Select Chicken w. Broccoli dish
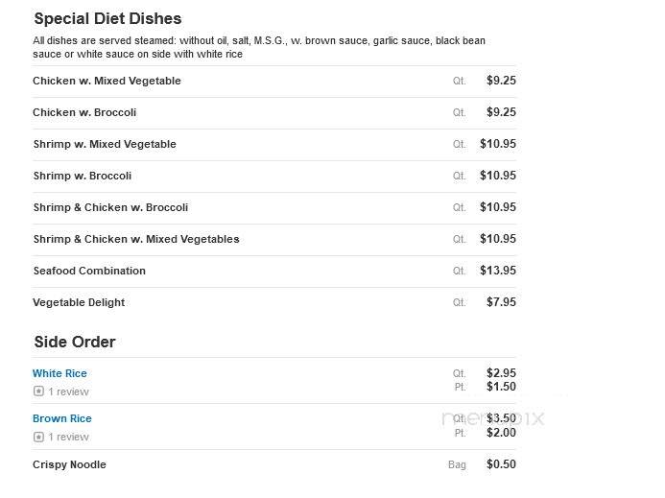 84,112
